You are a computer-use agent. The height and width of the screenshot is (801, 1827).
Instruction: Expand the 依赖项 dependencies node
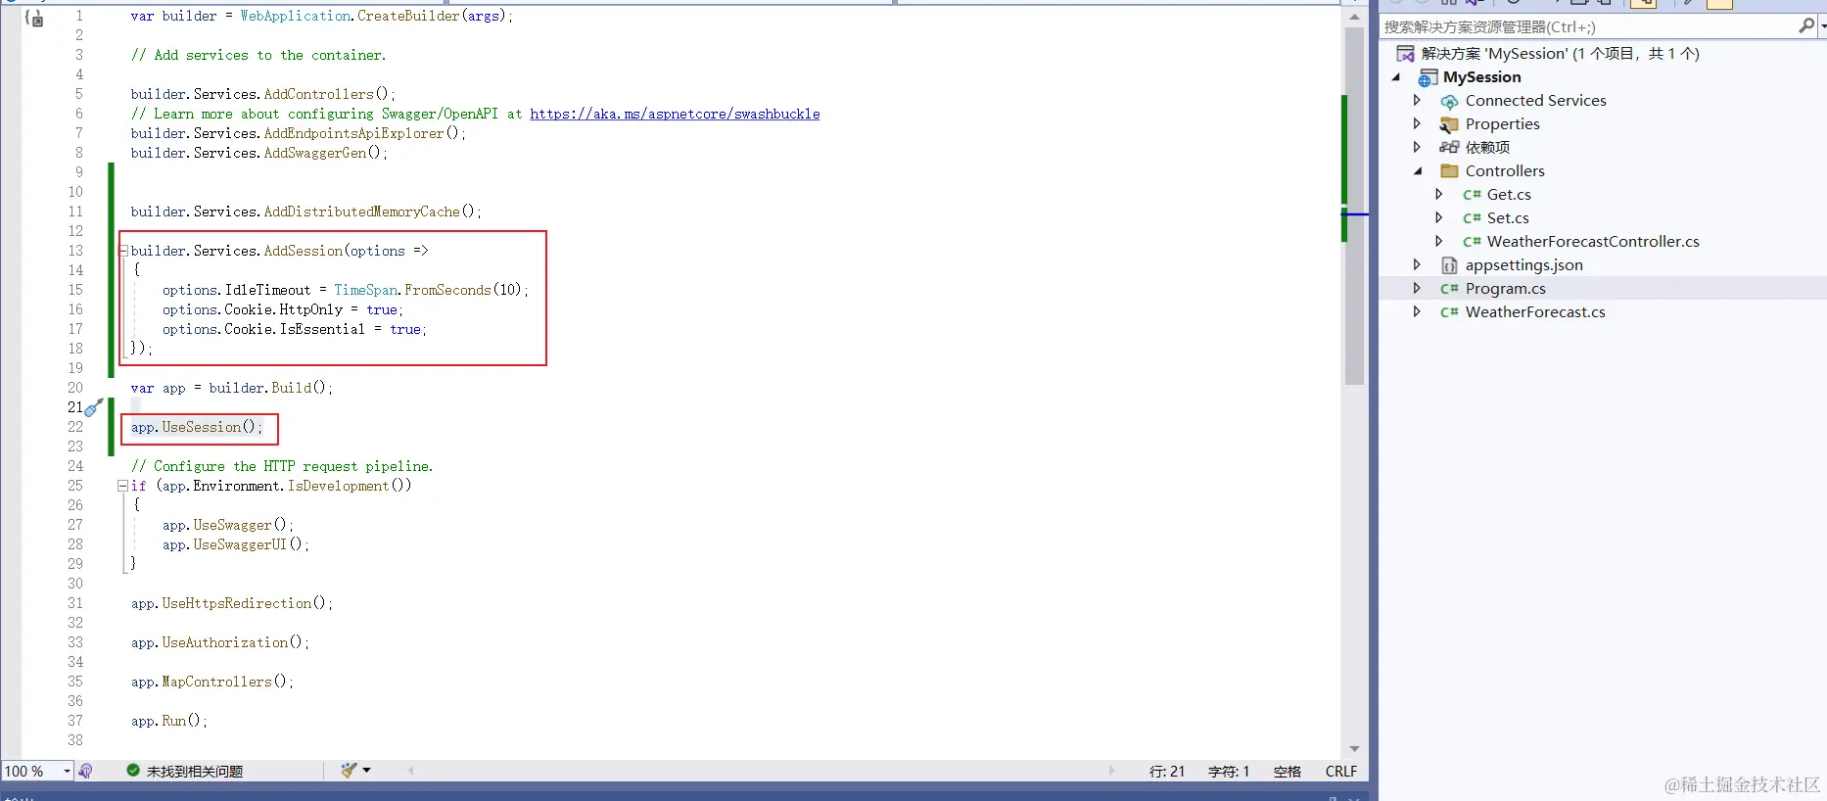coord(1417,147)
